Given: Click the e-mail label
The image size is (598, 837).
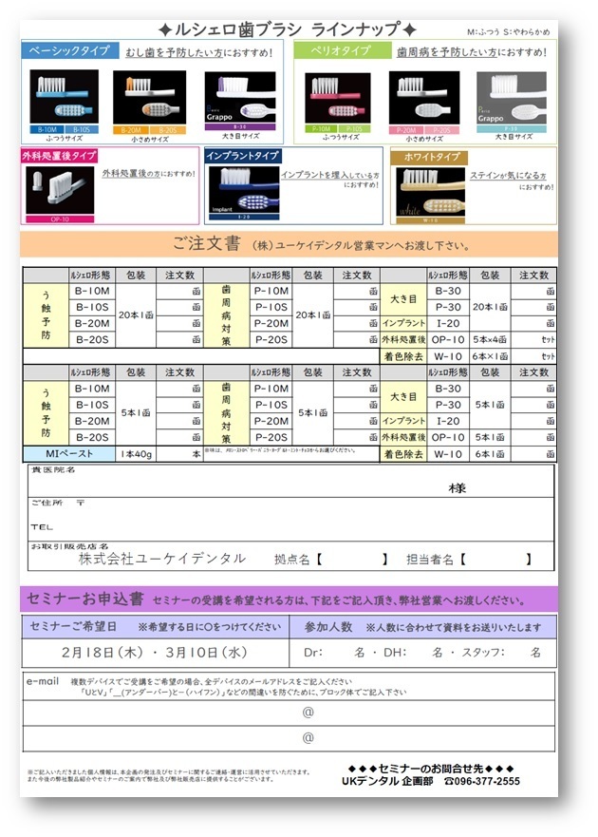Looking at the screenshot, I should pos(42,681).
